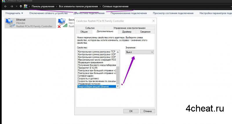Click Панель управления in the breadcrumb path
The image size is (232, 124).
[43, 6]
